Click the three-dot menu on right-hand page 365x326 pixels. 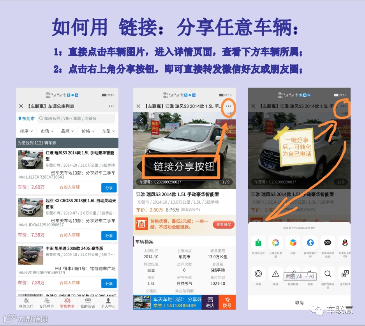[344, 106]
